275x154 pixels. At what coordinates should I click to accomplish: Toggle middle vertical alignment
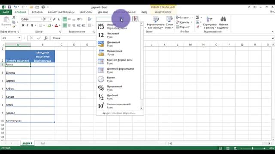[x=70, y=19]
